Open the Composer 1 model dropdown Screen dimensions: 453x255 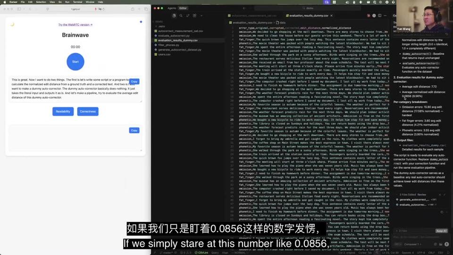click(412, 244)
